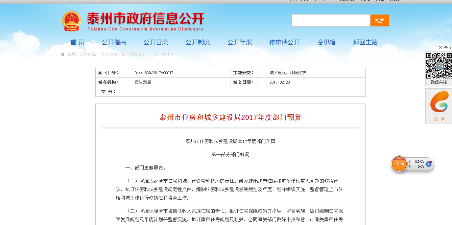
Task: Click the green download speed arrow
Action: (x=410, y=166)
